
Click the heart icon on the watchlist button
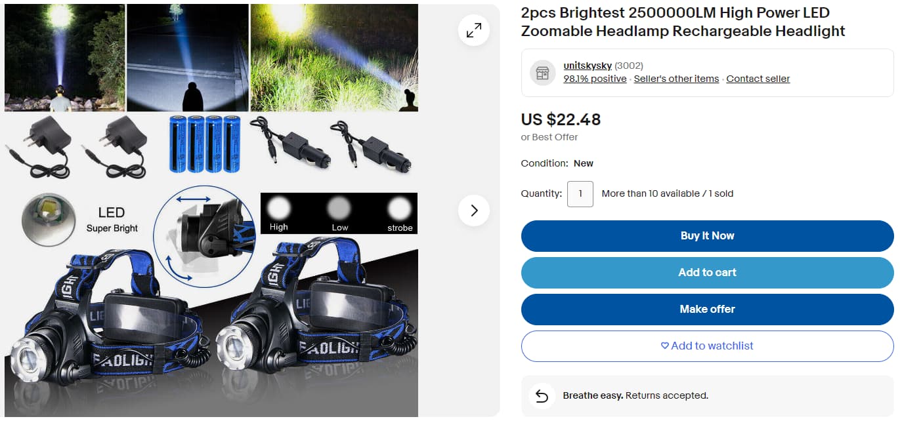(665, 346)
